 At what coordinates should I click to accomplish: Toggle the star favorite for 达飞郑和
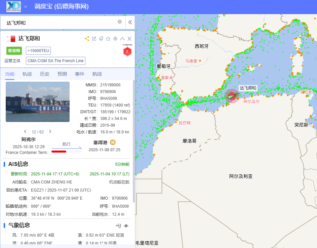pos(108,39)
